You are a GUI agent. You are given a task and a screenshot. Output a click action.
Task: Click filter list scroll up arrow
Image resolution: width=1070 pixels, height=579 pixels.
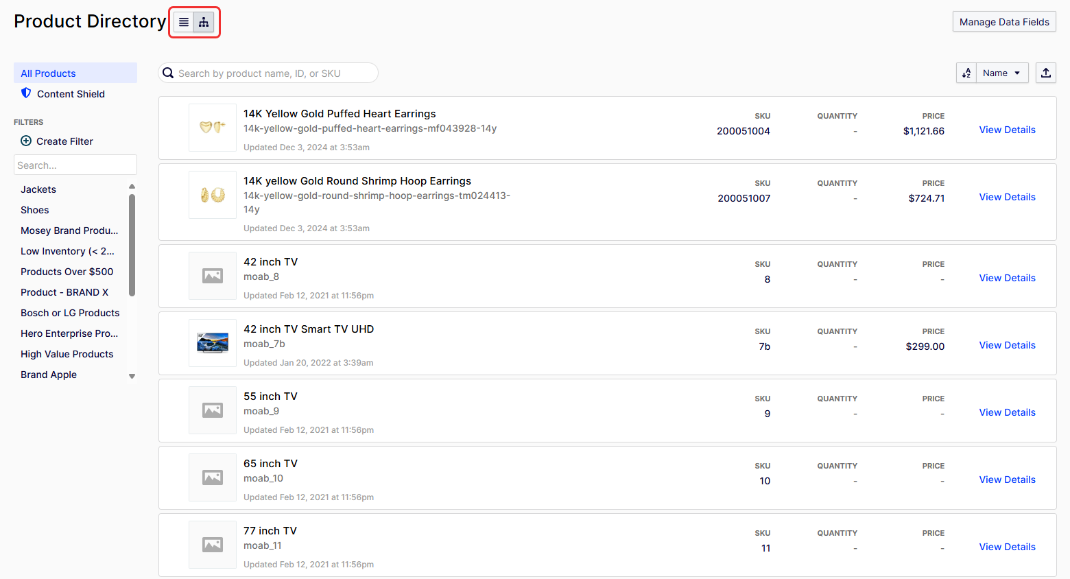coord(132,187)
